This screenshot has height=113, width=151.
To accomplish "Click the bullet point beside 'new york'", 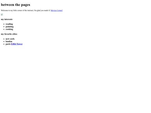I will 4,39.
